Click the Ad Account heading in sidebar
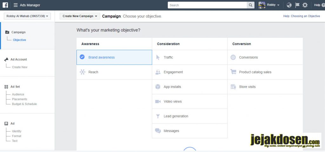Screen dimensions: 325x152 [x=19, y=60]
